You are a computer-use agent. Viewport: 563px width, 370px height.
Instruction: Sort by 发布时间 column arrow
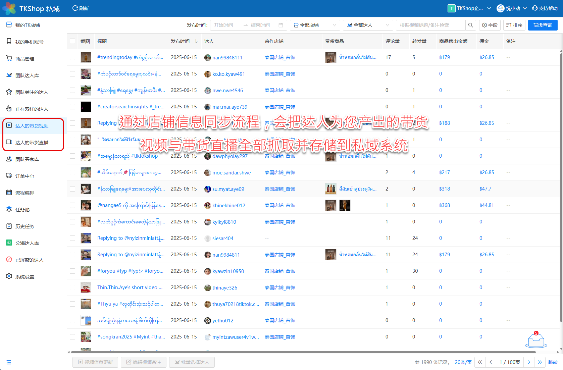[196, 41]
